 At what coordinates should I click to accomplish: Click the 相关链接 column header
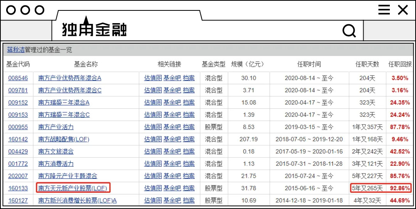click(169, 64)
